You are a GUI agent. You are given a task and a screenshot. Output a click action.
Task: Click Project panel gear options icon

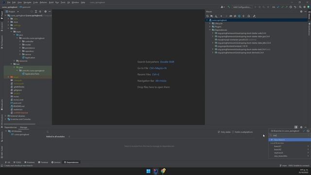pyautogui.click(x=45, y=12)
